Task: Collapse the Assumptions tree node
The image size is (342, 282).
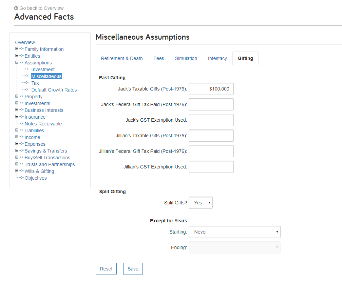Action: click(x=17, y=62)
